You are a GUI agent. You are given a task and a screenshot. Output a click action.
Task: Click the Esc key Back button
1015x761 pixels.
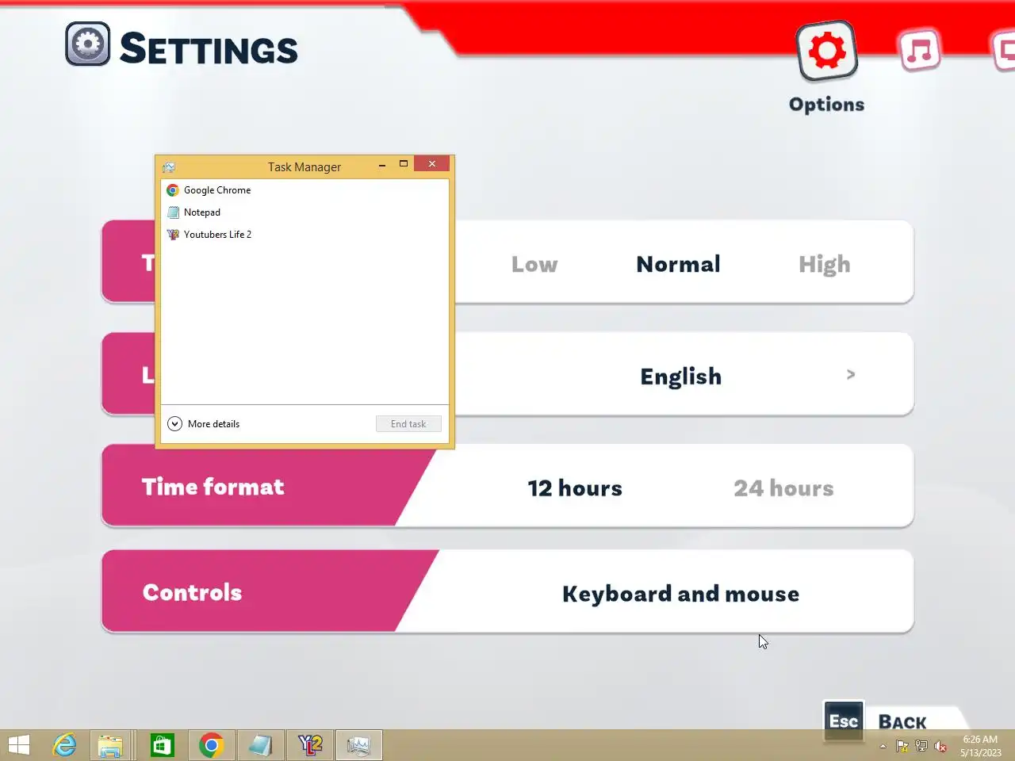pos(844,721)
